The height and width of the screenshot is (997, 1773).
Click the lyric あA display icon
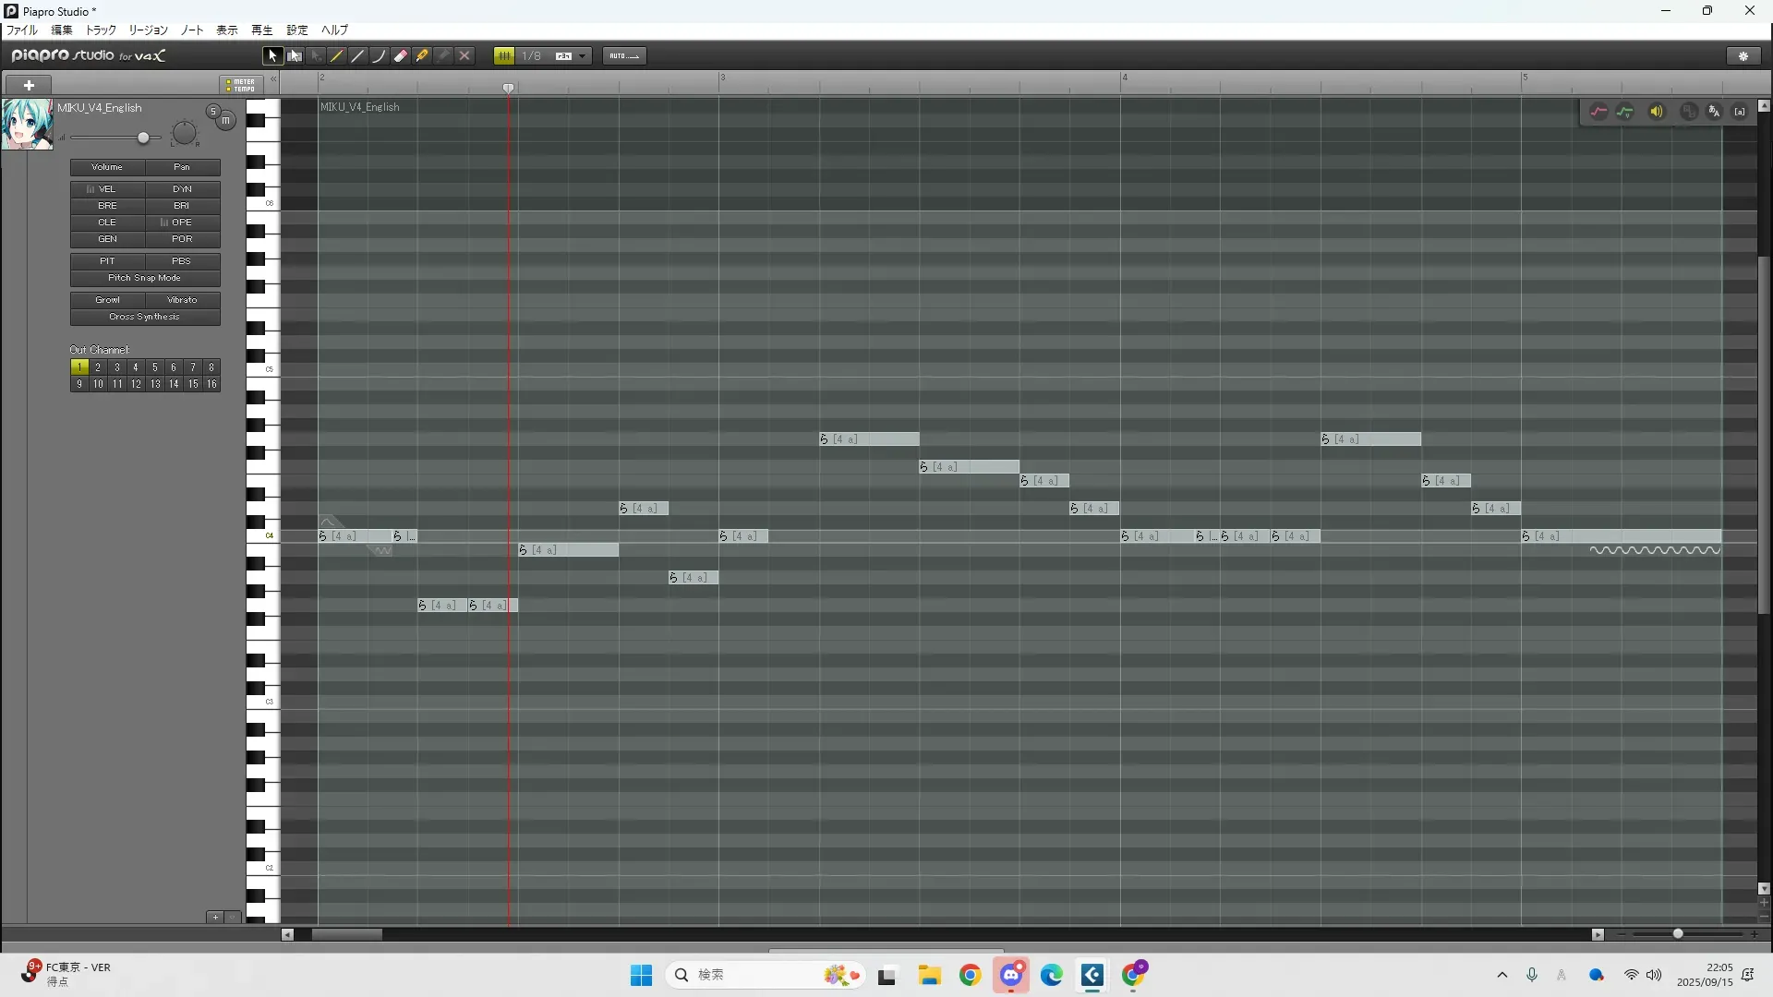click(x=1714, y=112)
